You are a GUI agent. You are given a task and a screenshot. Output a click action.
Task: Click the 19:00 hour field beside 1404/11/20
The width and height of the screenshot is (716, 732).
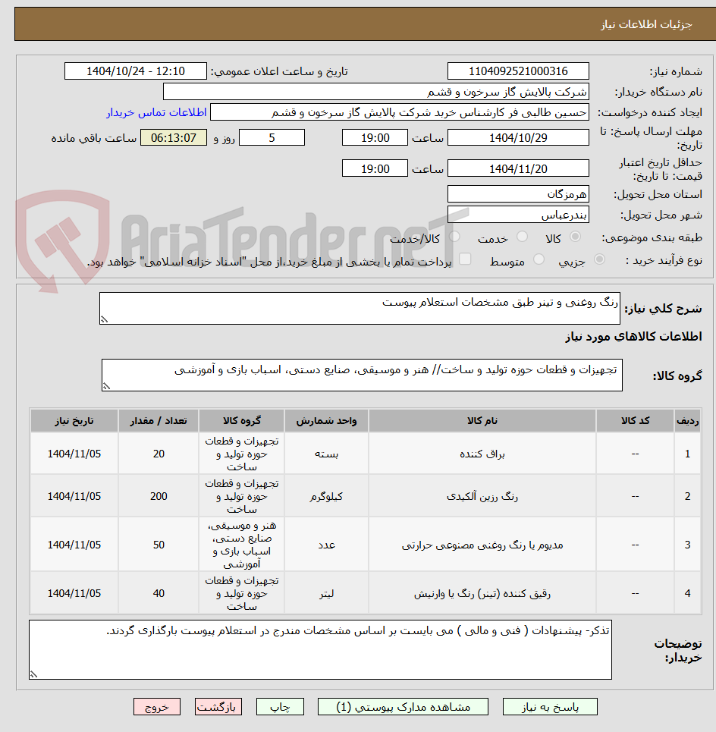pos(375,168)
